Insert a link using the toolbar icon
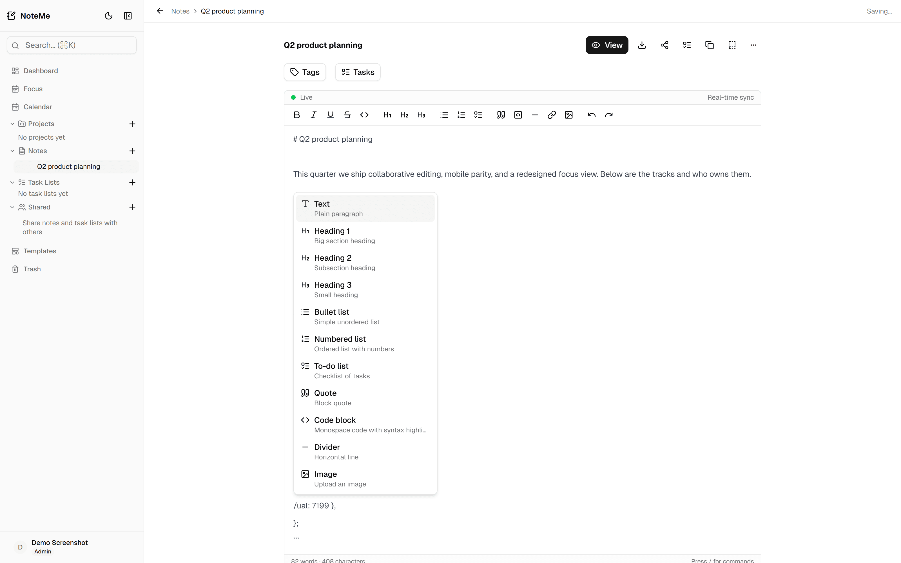This screenshot has height=563, width=901. tap(551, 115)
